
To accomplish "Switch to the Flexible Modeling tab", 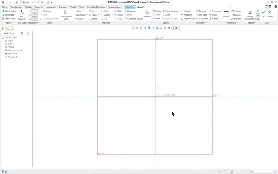I will click(x=96, y=7).
